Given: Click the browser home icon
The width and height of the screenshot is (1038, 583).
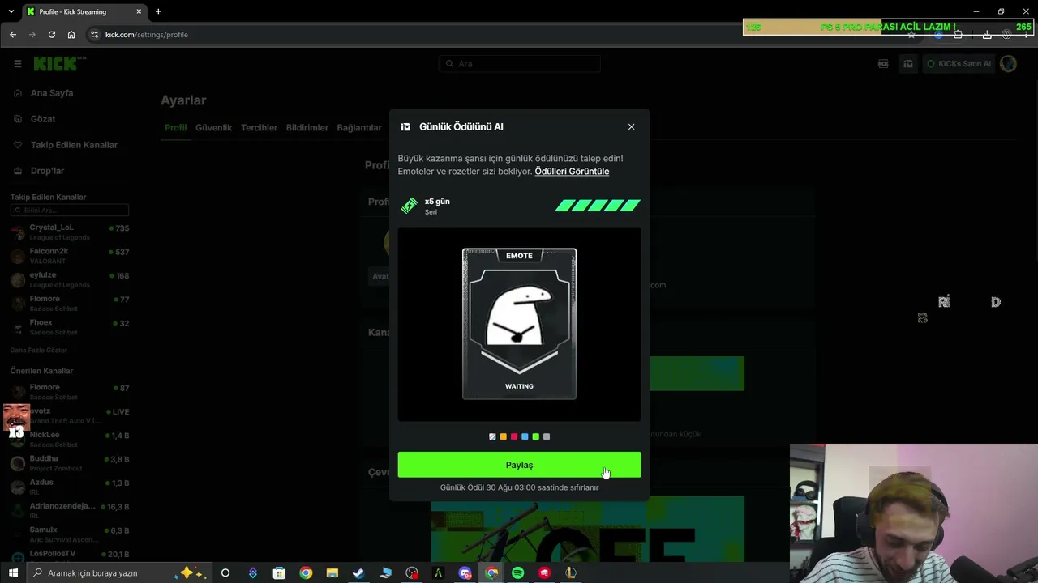Looking at the screenshot, I should tap(71, 35).
